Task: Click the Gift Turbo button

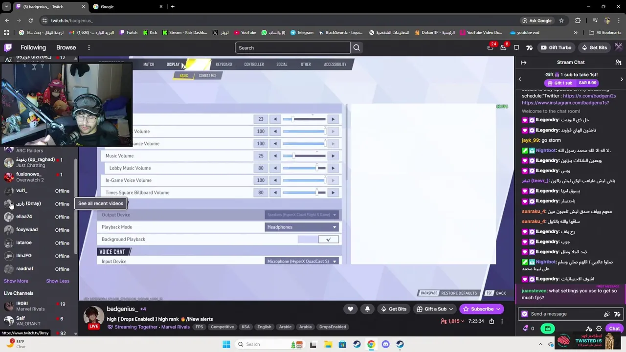Action: (x=556, y=47)
